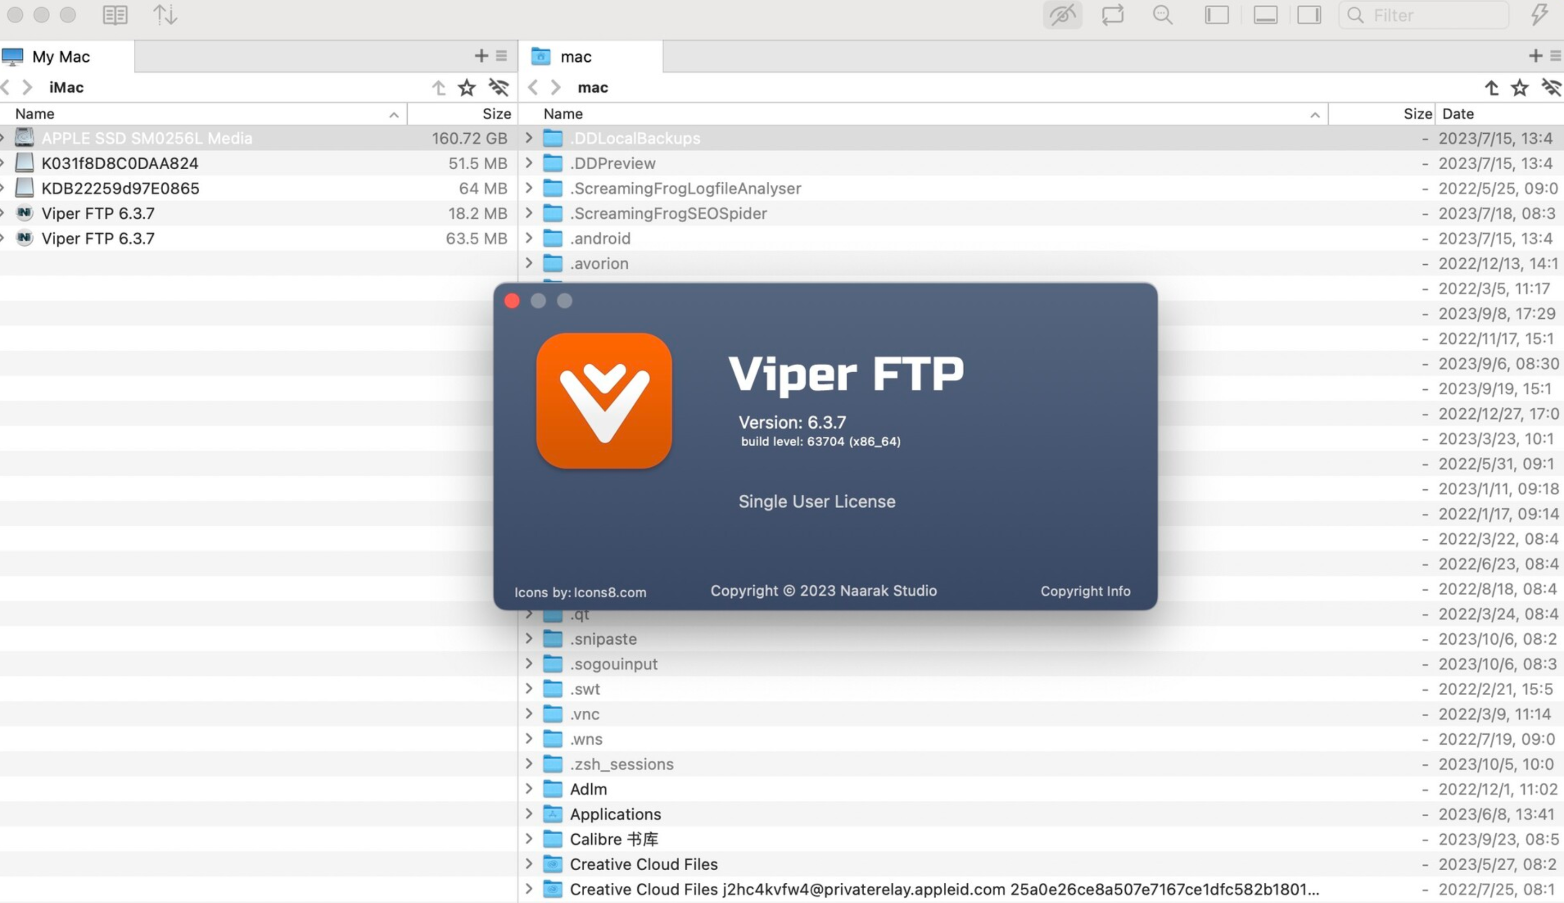Select KDB22259d97E0865 volume

pyautogui.click(x=258, y=188)
